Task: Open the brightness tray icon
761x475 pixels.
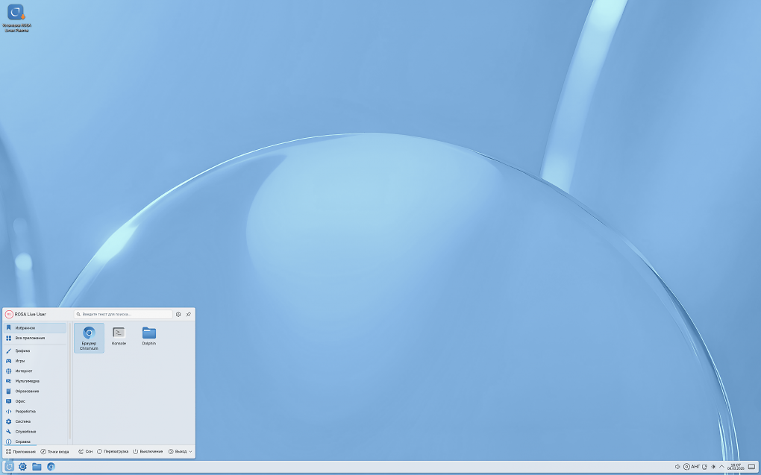Action: [x=713, y=467]
